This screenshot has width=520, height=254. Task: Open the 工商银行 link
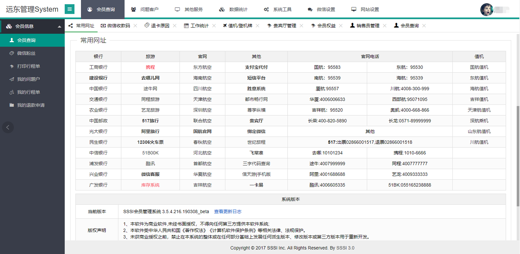(x=98, y=67)
